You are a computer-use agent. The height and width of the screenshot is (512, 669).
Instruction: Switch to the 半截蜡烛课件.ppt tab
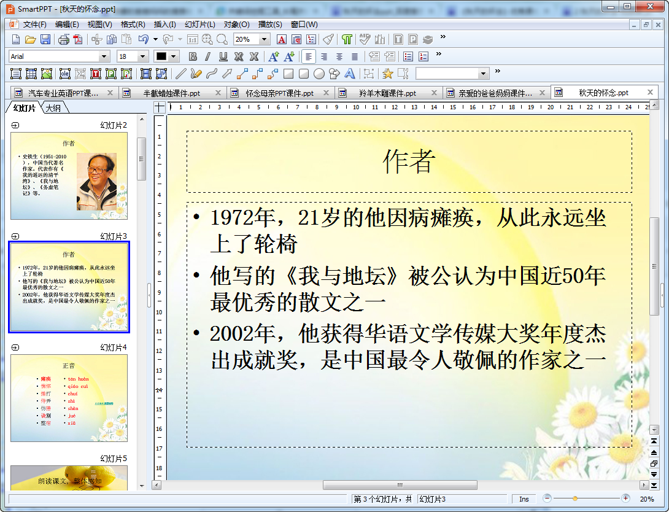(x=171, y=93)
